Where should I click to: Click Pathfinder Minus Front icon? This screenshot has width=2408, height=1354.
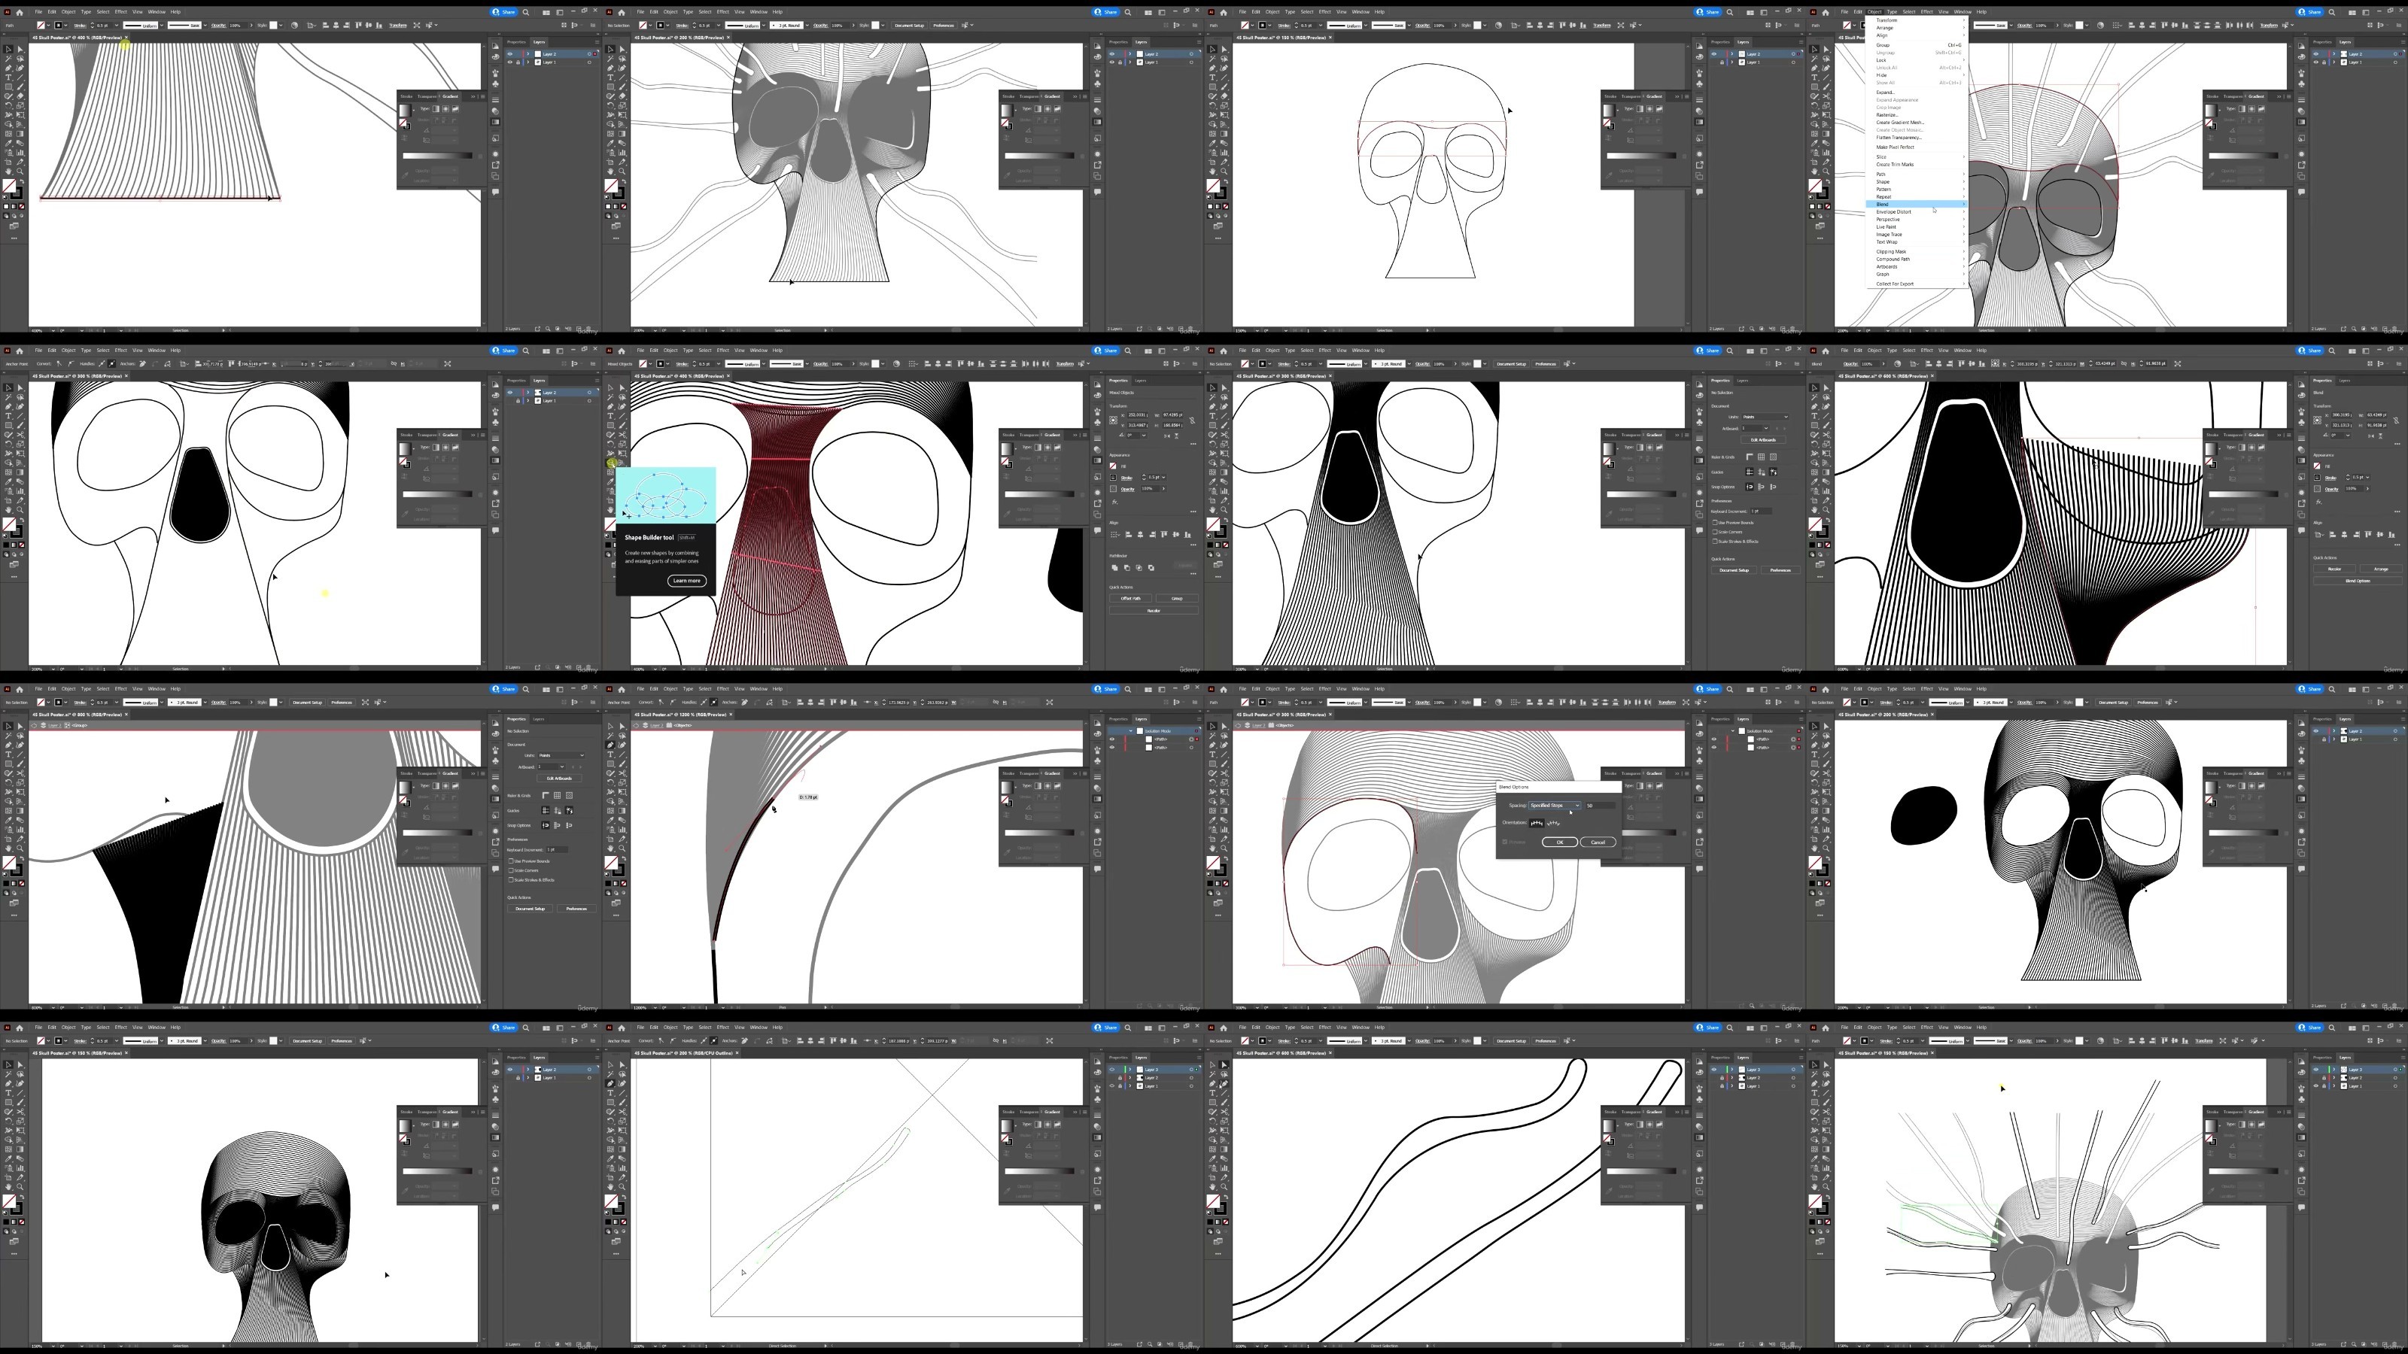1127,568
